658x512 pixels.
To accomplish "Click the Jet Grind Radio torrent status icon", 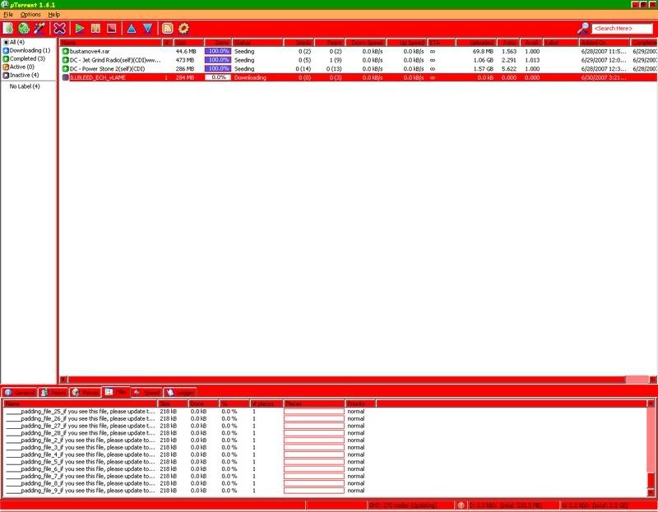I will [66, 60].
